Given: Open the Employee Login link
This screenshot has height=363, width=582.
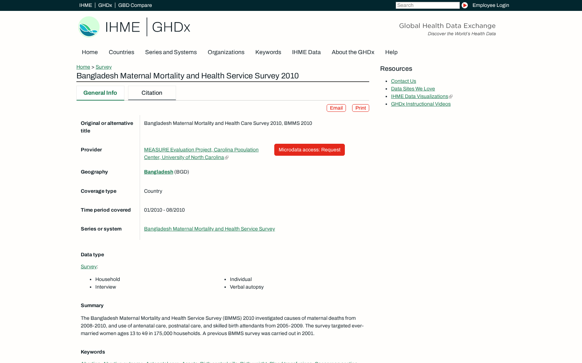Looking at the screenshot, I should coord(491,5).
